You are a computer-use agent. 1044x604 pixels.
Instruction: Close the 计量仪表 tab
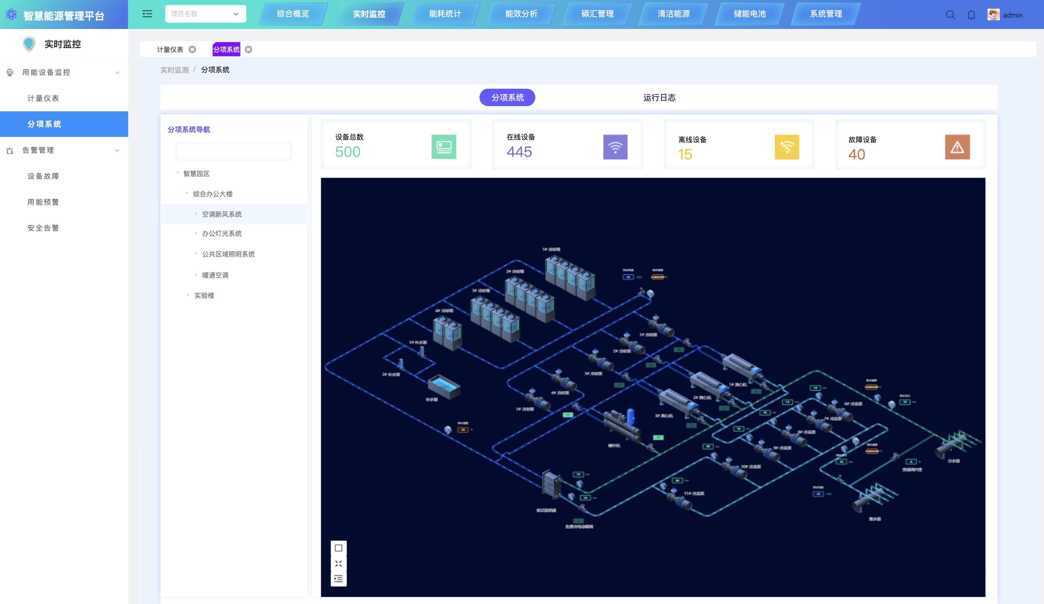(x=192, y=49)
